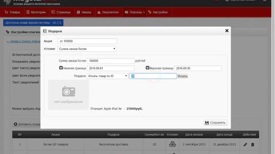The height and width of the screenshot is (154, 275).
Task: Click the list icon beside Категории
Action: click(27, 12)
